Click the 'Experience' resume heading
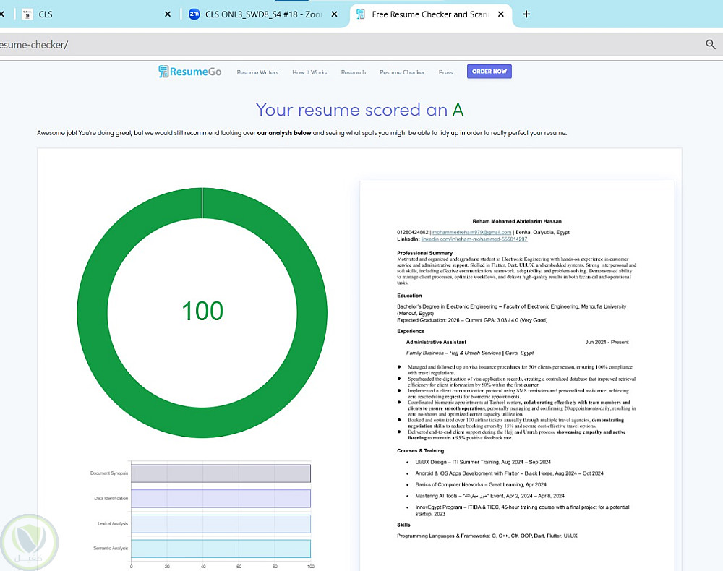723x571 pixels. tap(411, 331)
